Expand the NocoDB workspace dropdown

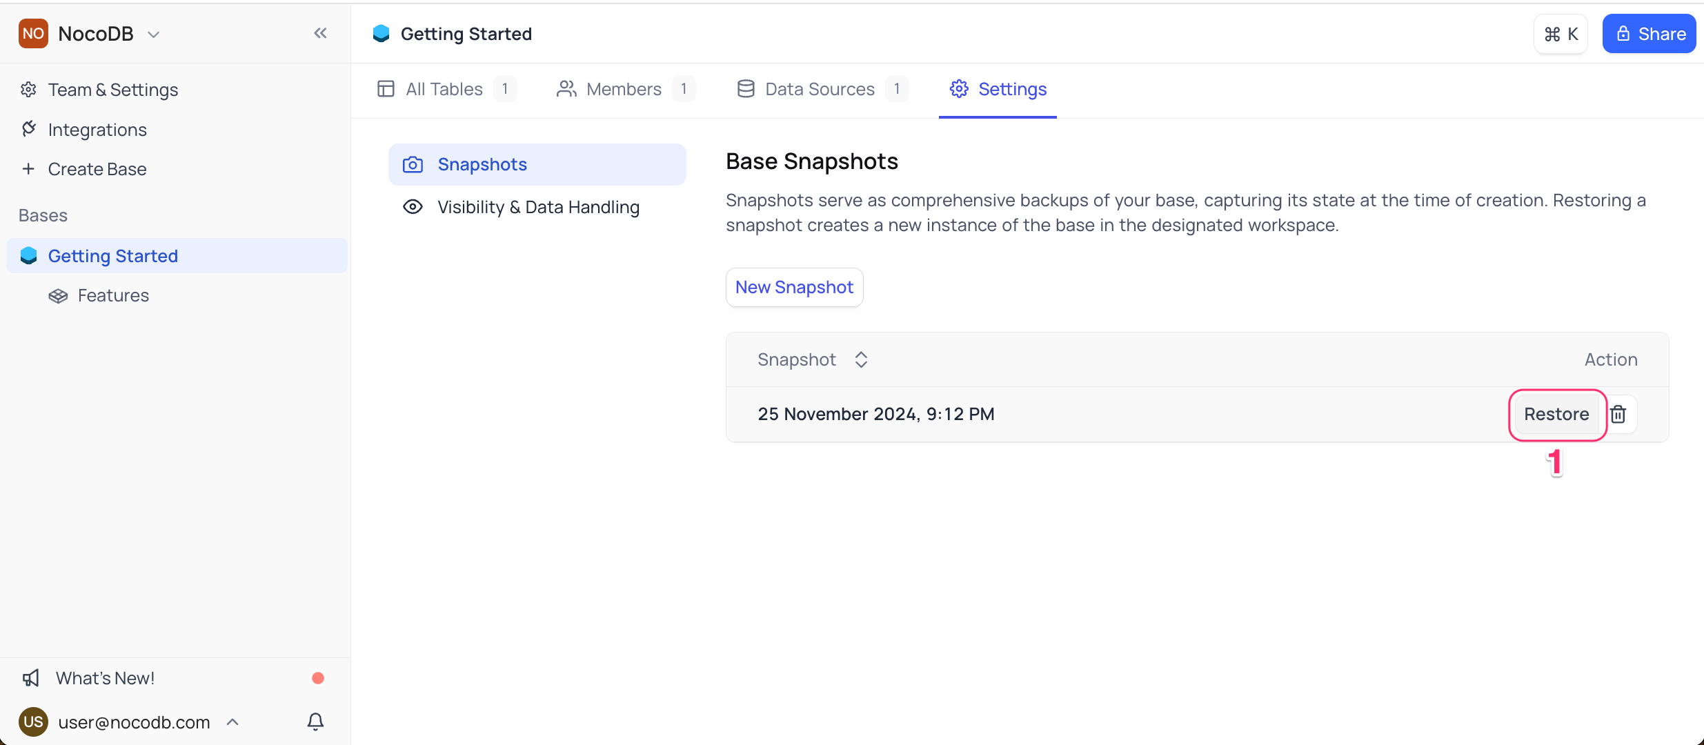(152, 32)
